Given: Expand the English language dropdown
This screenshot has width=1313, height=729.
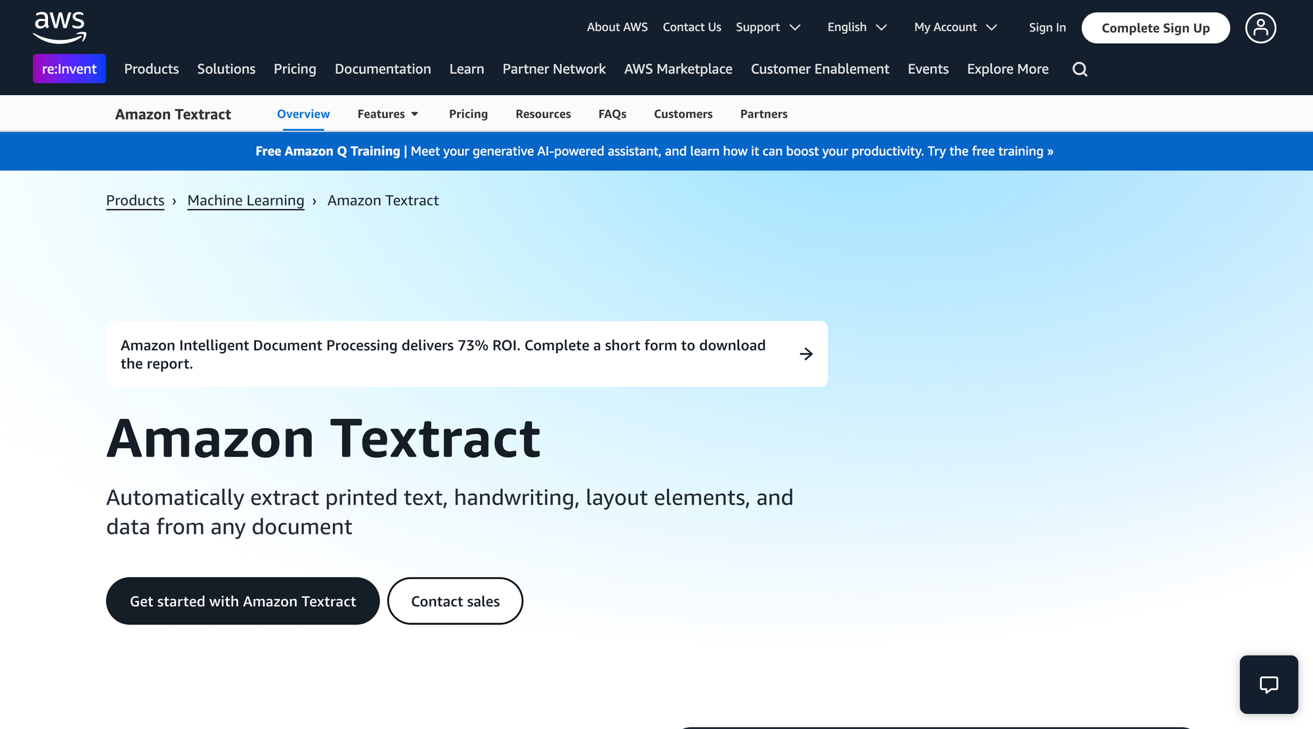Looking at the screenshot, I should click(x=857, y=27).
